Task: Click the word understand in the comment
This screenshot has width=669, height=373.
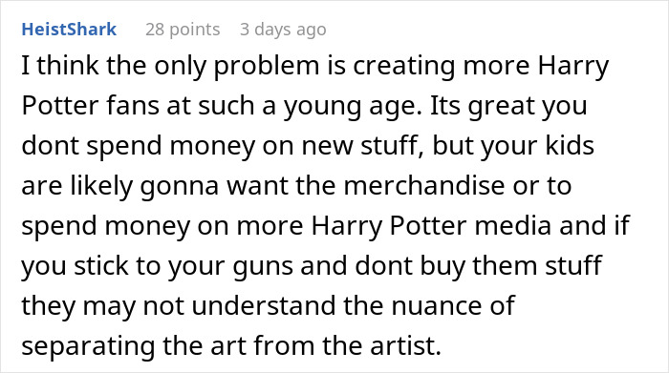Action: click(x=263, y=305)
